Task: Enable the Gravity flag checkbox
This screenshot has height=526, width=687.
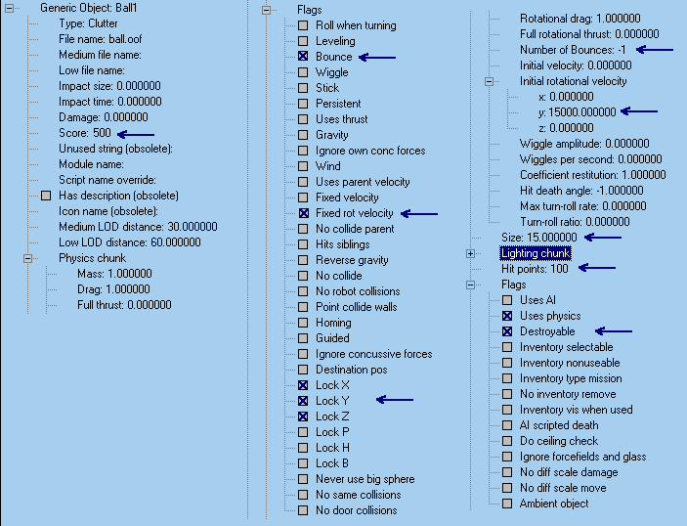Action: tap(303, 135)
